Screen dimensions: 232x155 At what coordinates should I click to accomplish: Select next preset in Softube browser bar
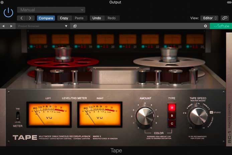click(x=11, y=26)
